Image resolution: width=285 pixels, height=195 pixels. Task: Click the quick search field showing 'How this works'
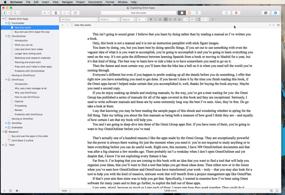(139, 13)
